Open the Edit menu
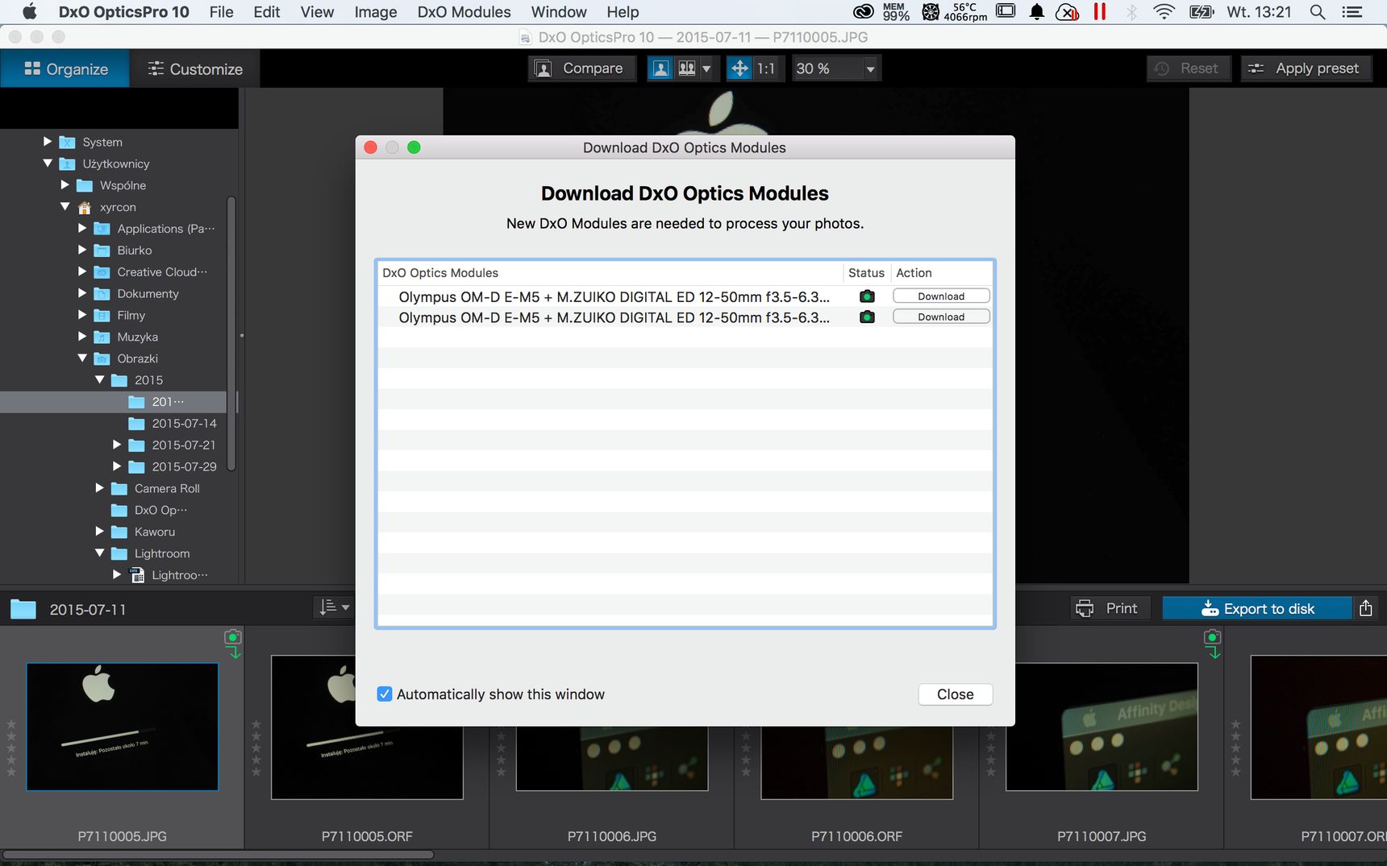Viewport: 1387px width, 866px height. tap(267, 12)
